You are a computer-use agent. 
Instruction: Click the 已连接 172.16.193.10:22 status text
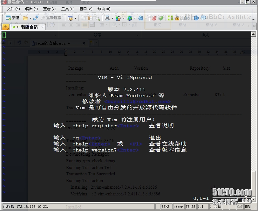tap(26, 207)
